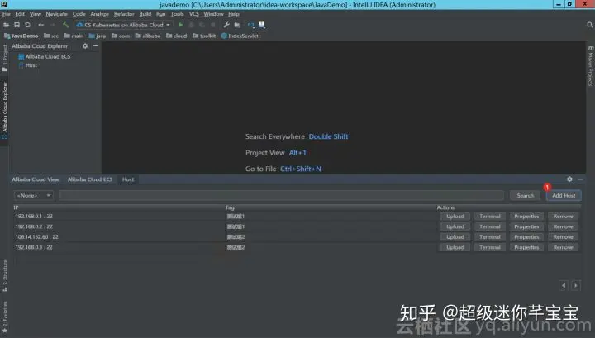
Task: Open the Code menu
Action: click(x=79, y=14)
